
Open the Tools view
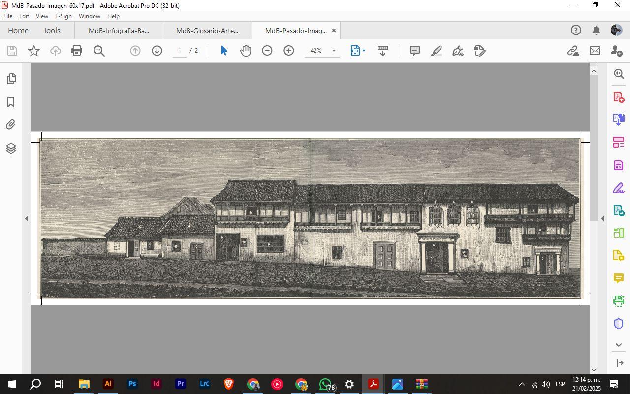52,31
